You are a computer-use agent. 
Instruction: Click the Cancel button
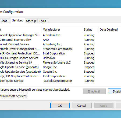click(82, 106)
